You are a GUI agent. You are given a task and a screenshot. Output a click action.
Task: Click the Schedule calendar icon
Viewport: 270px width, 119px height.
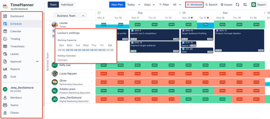[x=5, y=24]
